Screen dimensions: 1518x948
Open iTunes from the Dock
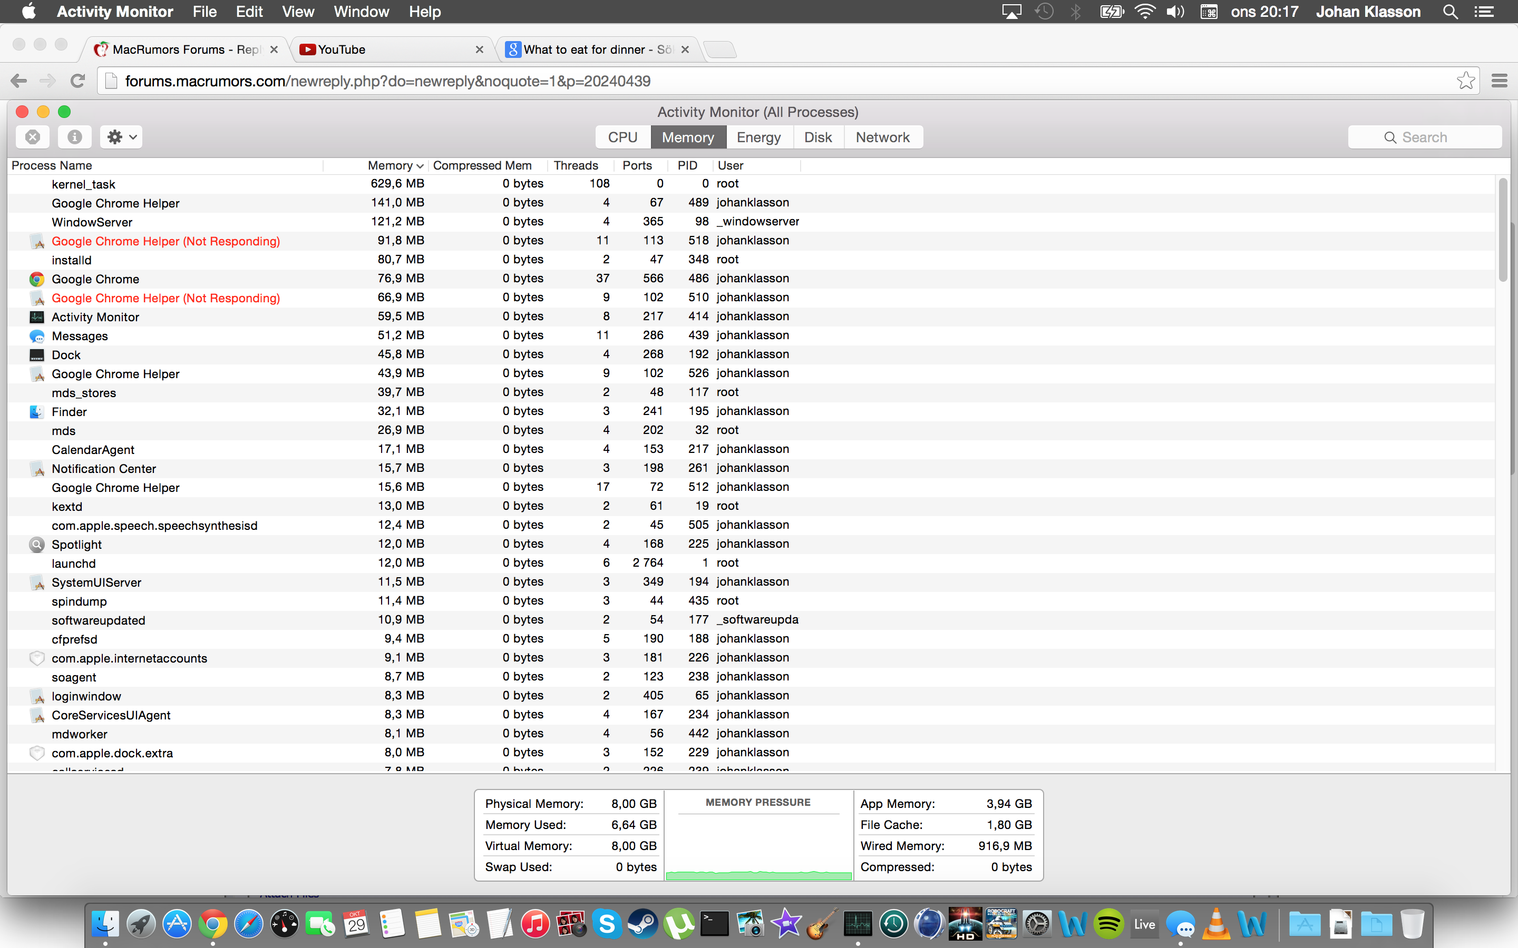(535, 924)
